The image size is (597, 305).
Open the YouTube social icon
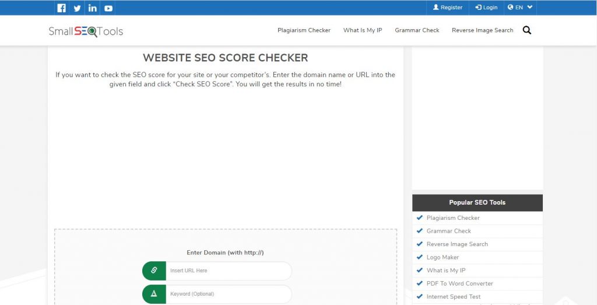click(x=108, y=8)
